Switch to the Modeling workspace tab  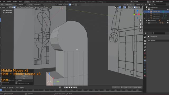[x=34, y=2]
